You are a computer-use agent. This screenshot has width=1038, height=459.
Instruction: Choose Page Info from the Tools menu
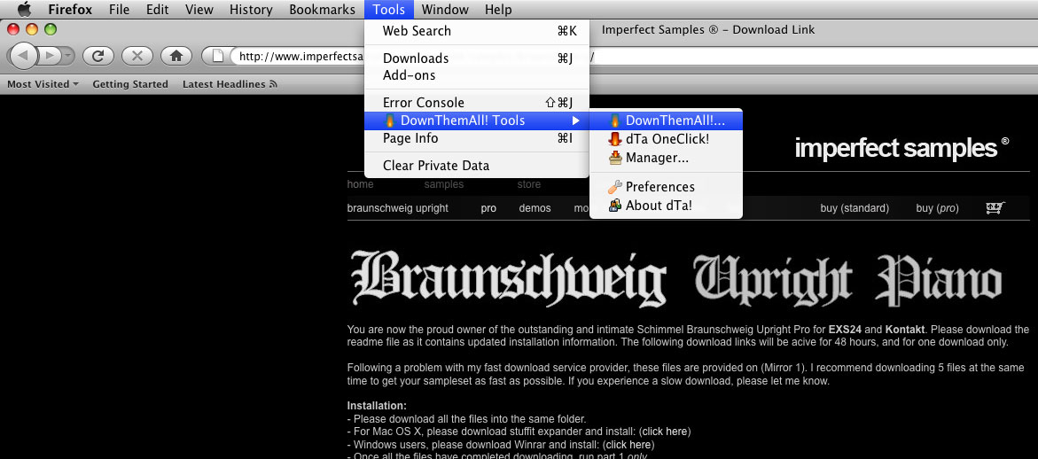pos(477,138)
